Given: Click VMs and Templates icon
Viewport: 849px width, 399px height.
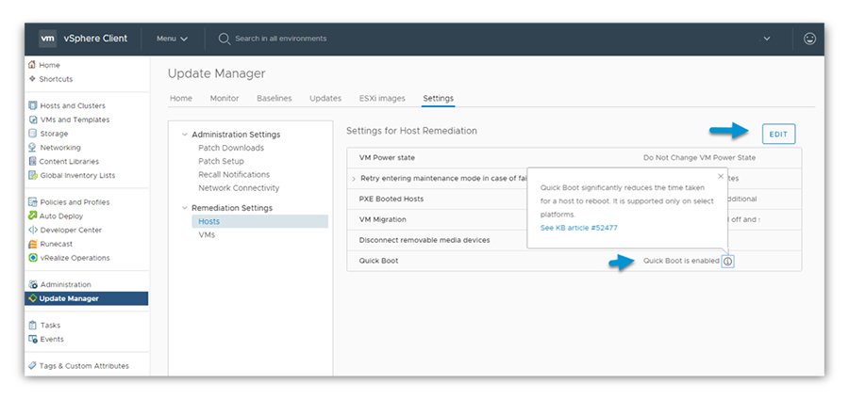Looking at the screenshot, I should coord(32,120).
